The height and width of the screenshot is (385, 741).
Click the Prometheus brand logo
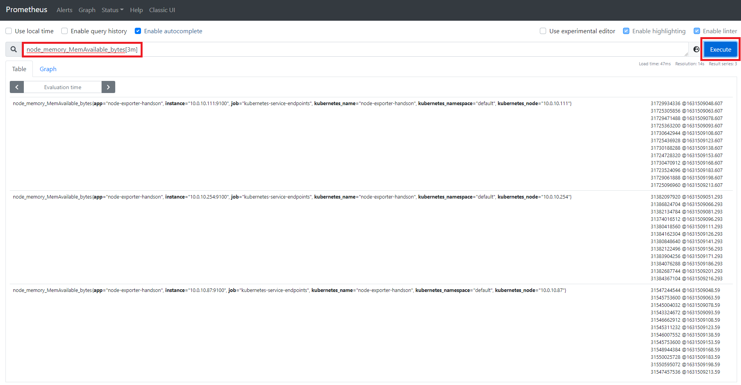click(x=27, y=9)
